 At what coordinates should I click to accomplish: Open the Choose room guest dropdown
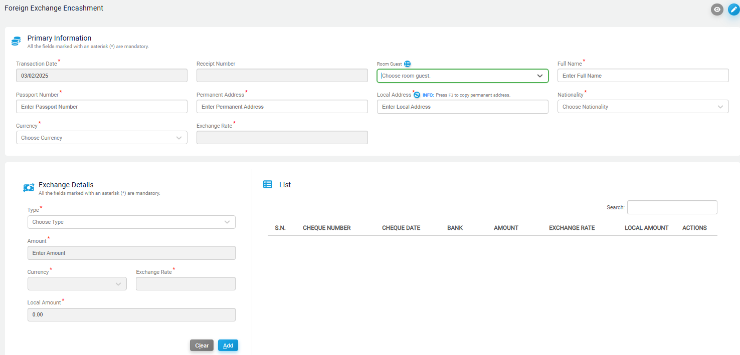click(463, 76)
